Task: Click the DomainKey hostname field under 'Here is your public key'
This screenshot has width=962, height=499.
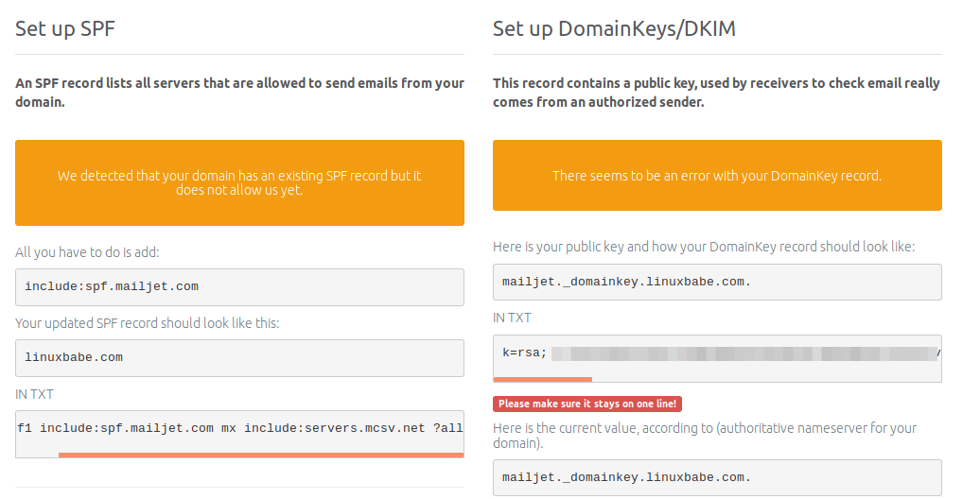Action: click(716, 282)
